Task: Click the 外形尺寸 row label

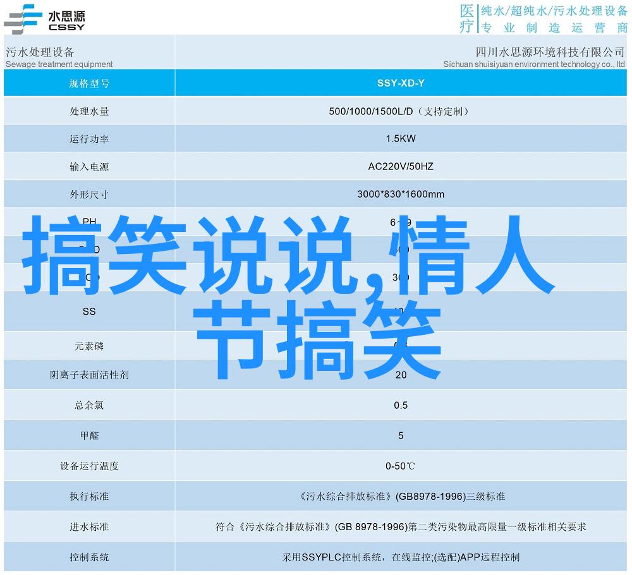Action: pyautogui.click(x=89, y=195)
